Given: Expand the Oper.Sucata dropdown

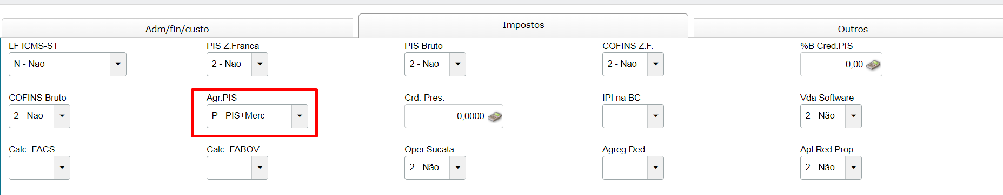Looking at the screenshot, I should pos(457,168).
